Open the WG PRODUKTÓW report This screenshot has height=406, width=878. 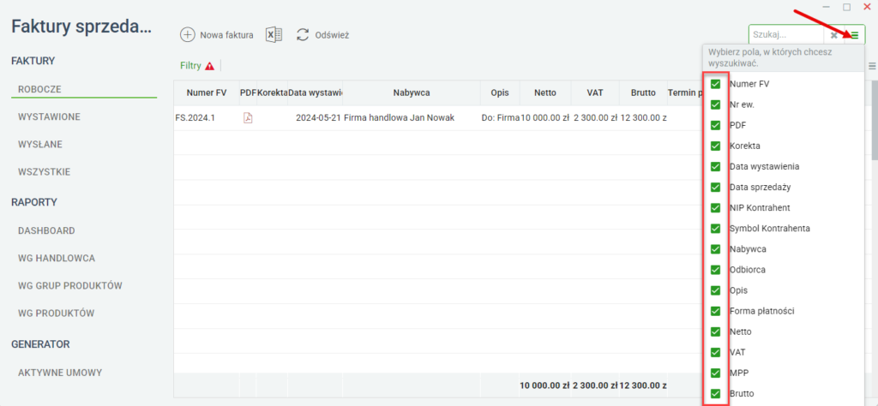coord(56,313)
